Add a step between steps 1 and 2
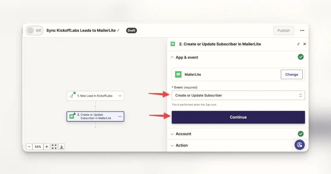The width and height of the screenshot is (331, 174). (x=95, y=106)
